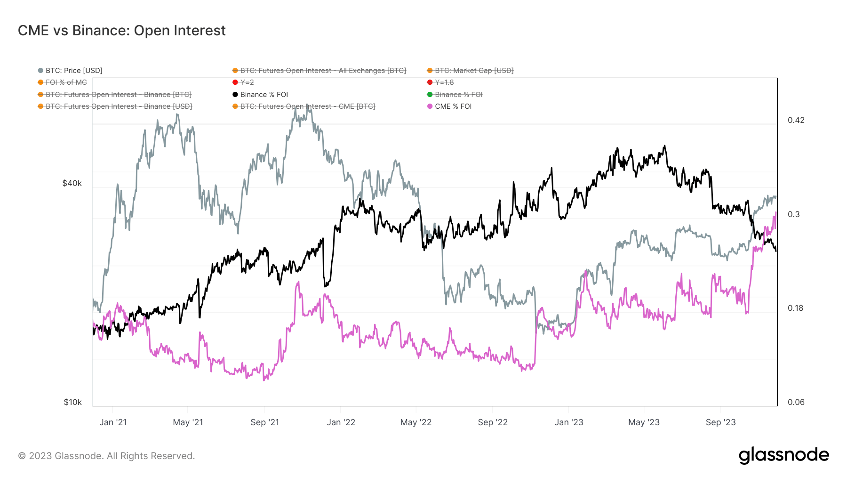Click the red dot next to Y=1.8
This screenshot has width=847, height=477.
(430, 82)
